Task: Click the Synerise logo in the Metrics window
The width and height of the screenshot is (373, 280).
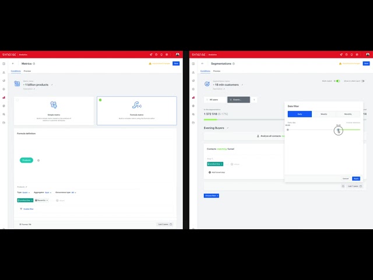Action: 9,54
